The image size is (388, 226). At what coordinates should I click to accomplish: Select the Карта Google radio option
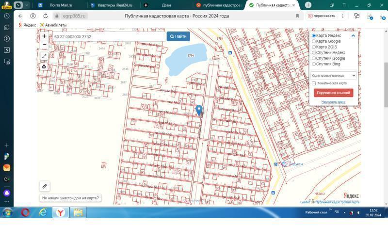click(314, 41)
